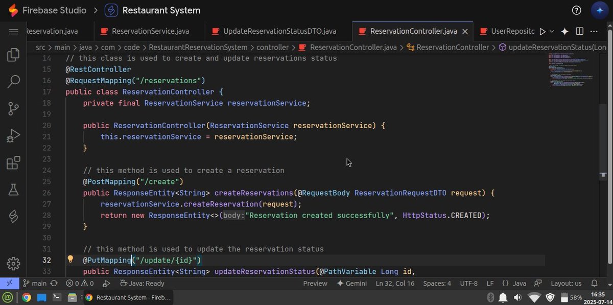This screenshot has width=613, height=305.
Task: Open the Manage settings gear
Action: click(13, 264)
